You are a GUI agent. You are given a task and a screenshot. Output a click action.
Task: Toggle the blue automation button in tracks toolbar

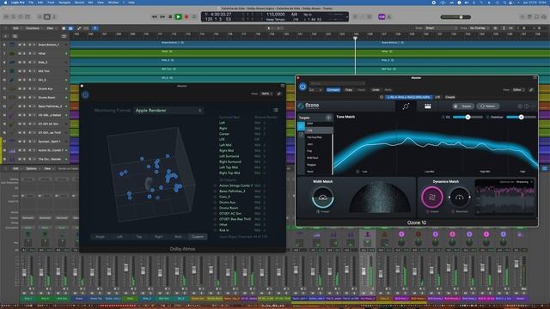tap(95, 28)
